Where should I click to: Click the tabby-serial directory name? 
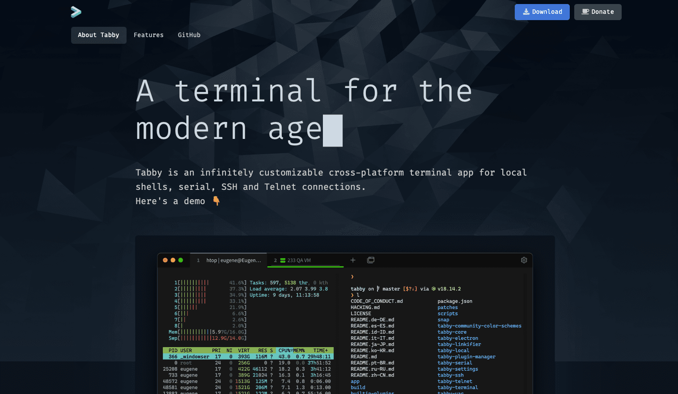[455, 363]
